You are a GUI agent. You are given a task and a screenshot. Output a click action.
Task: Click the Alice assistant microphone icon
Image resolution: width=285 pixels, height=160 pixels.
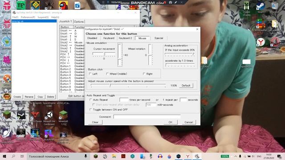[85, 156]
